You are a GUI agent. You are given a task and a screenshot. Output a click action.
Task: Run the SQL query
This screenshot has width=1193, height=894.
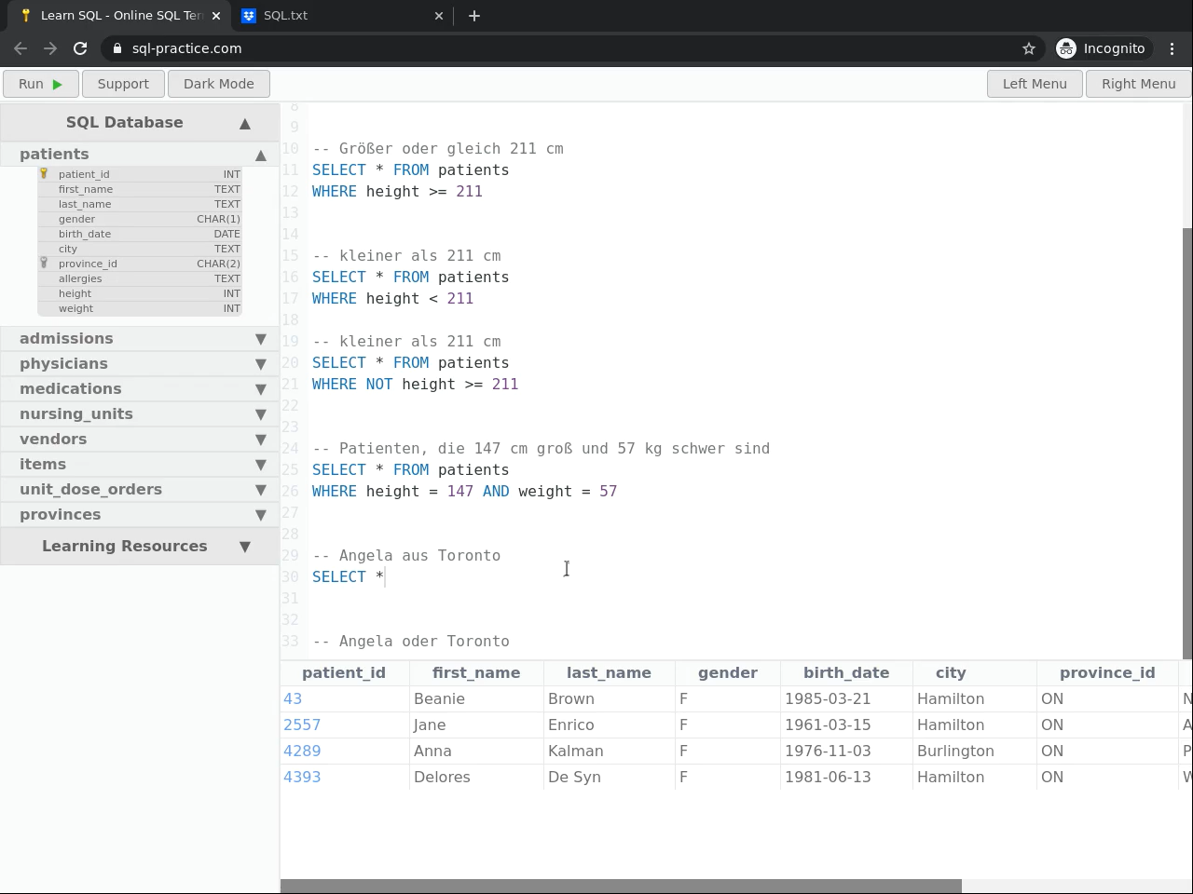[40, 84]
